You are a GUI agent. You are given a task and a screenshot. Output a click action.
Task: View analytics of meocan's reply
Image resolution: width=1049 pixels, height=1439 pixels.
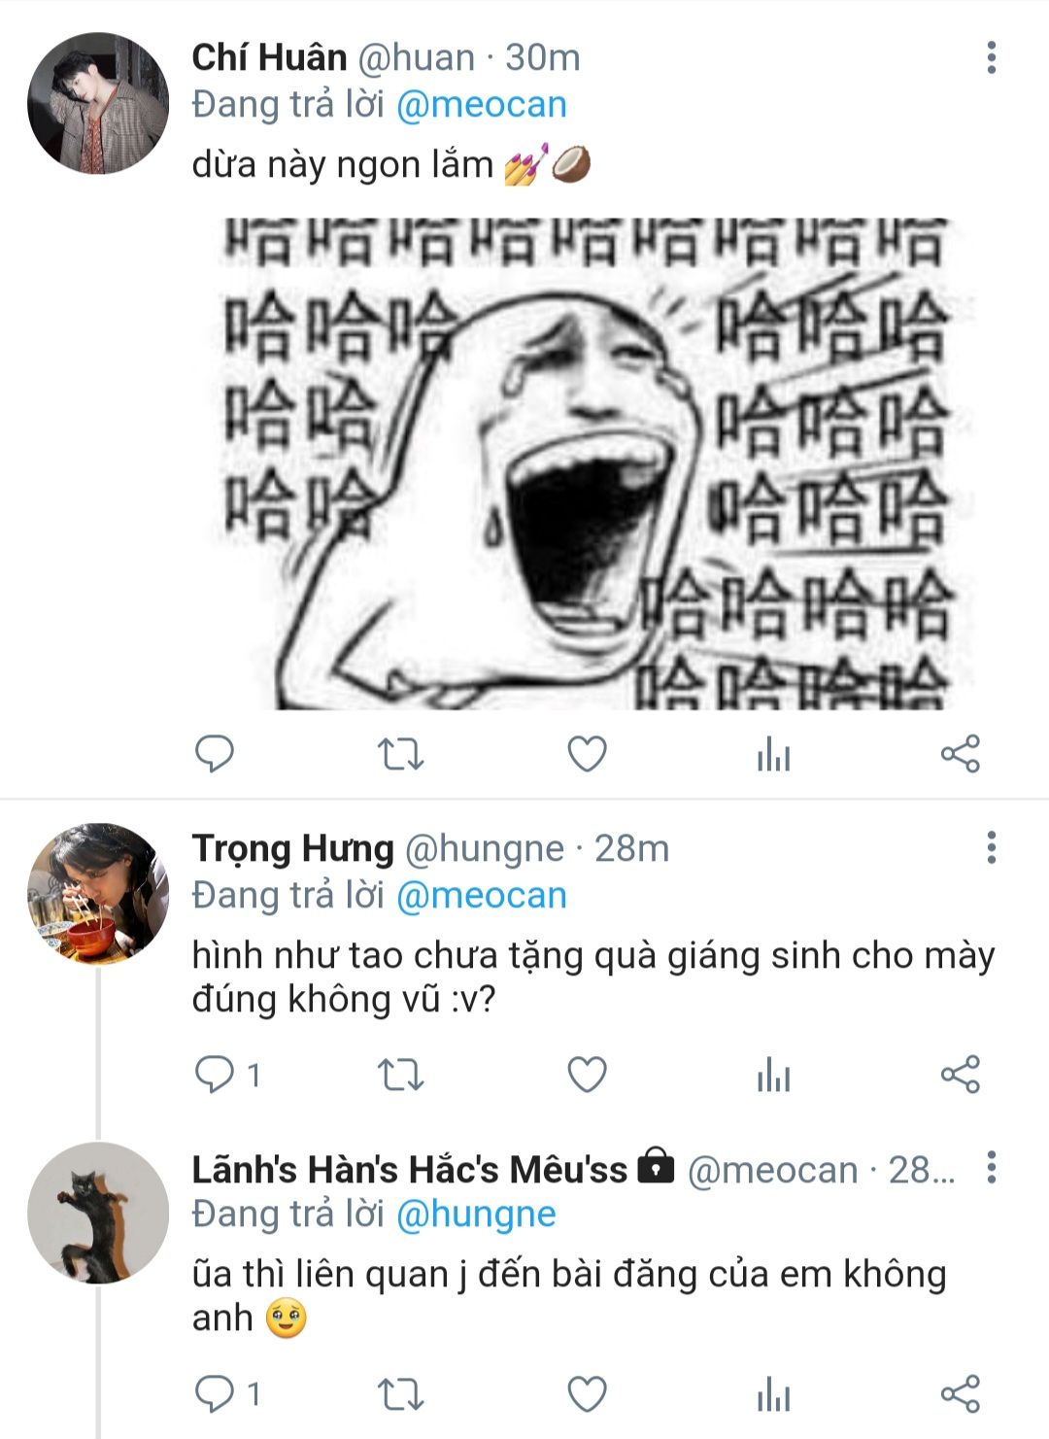[773, 1394]
